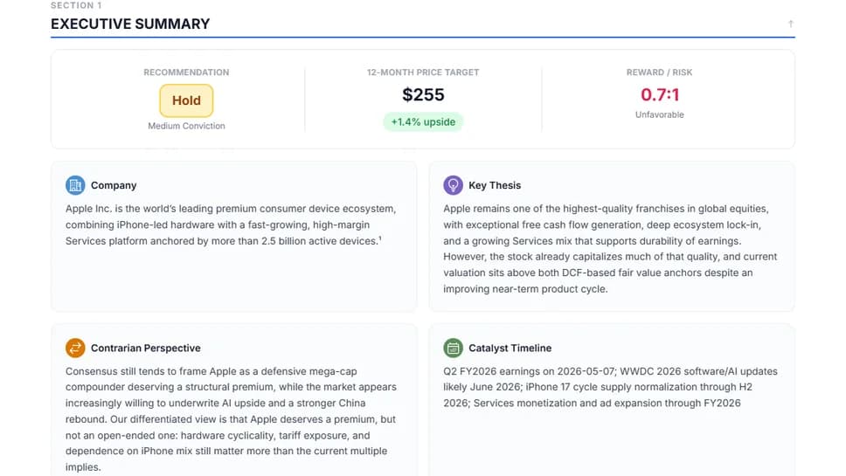The height and width of the screenshot is (476, 846).
Task: Click the 12-Month Price Target label
Action: point(423,72)
